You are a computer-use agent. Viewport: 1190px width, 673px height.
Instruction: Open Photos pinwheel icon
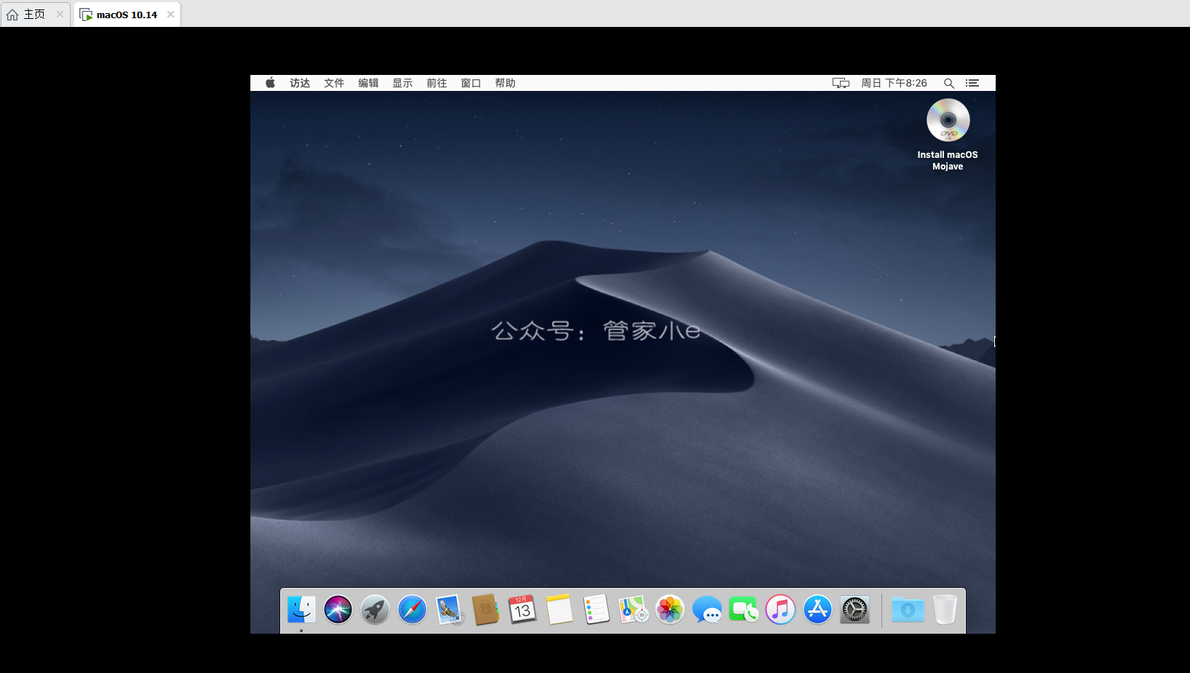670,610
